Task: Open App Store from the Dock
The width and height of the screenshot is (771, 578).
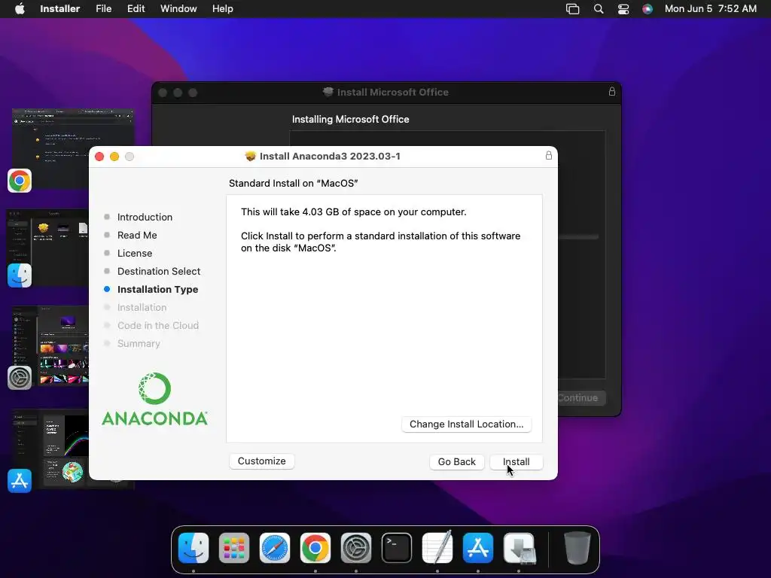Action: tap(478, 548)
